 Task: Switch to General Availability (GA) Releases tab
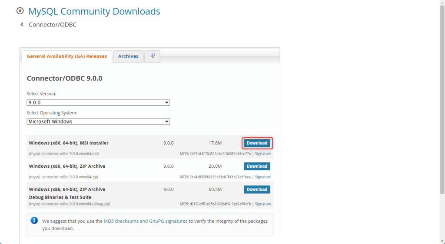[x=66, y=56]
